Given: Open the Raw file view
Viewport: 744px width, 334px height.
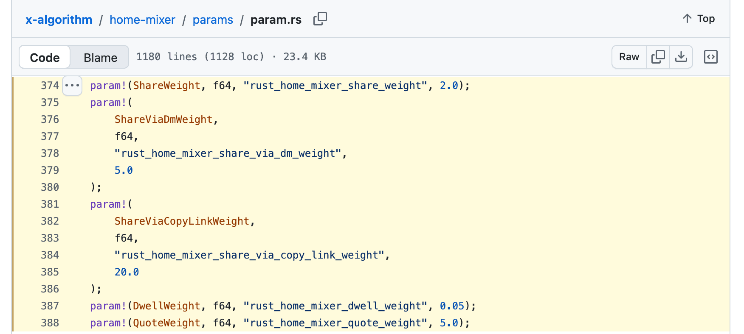Looking at the screenshot, I should coord(629,57).
